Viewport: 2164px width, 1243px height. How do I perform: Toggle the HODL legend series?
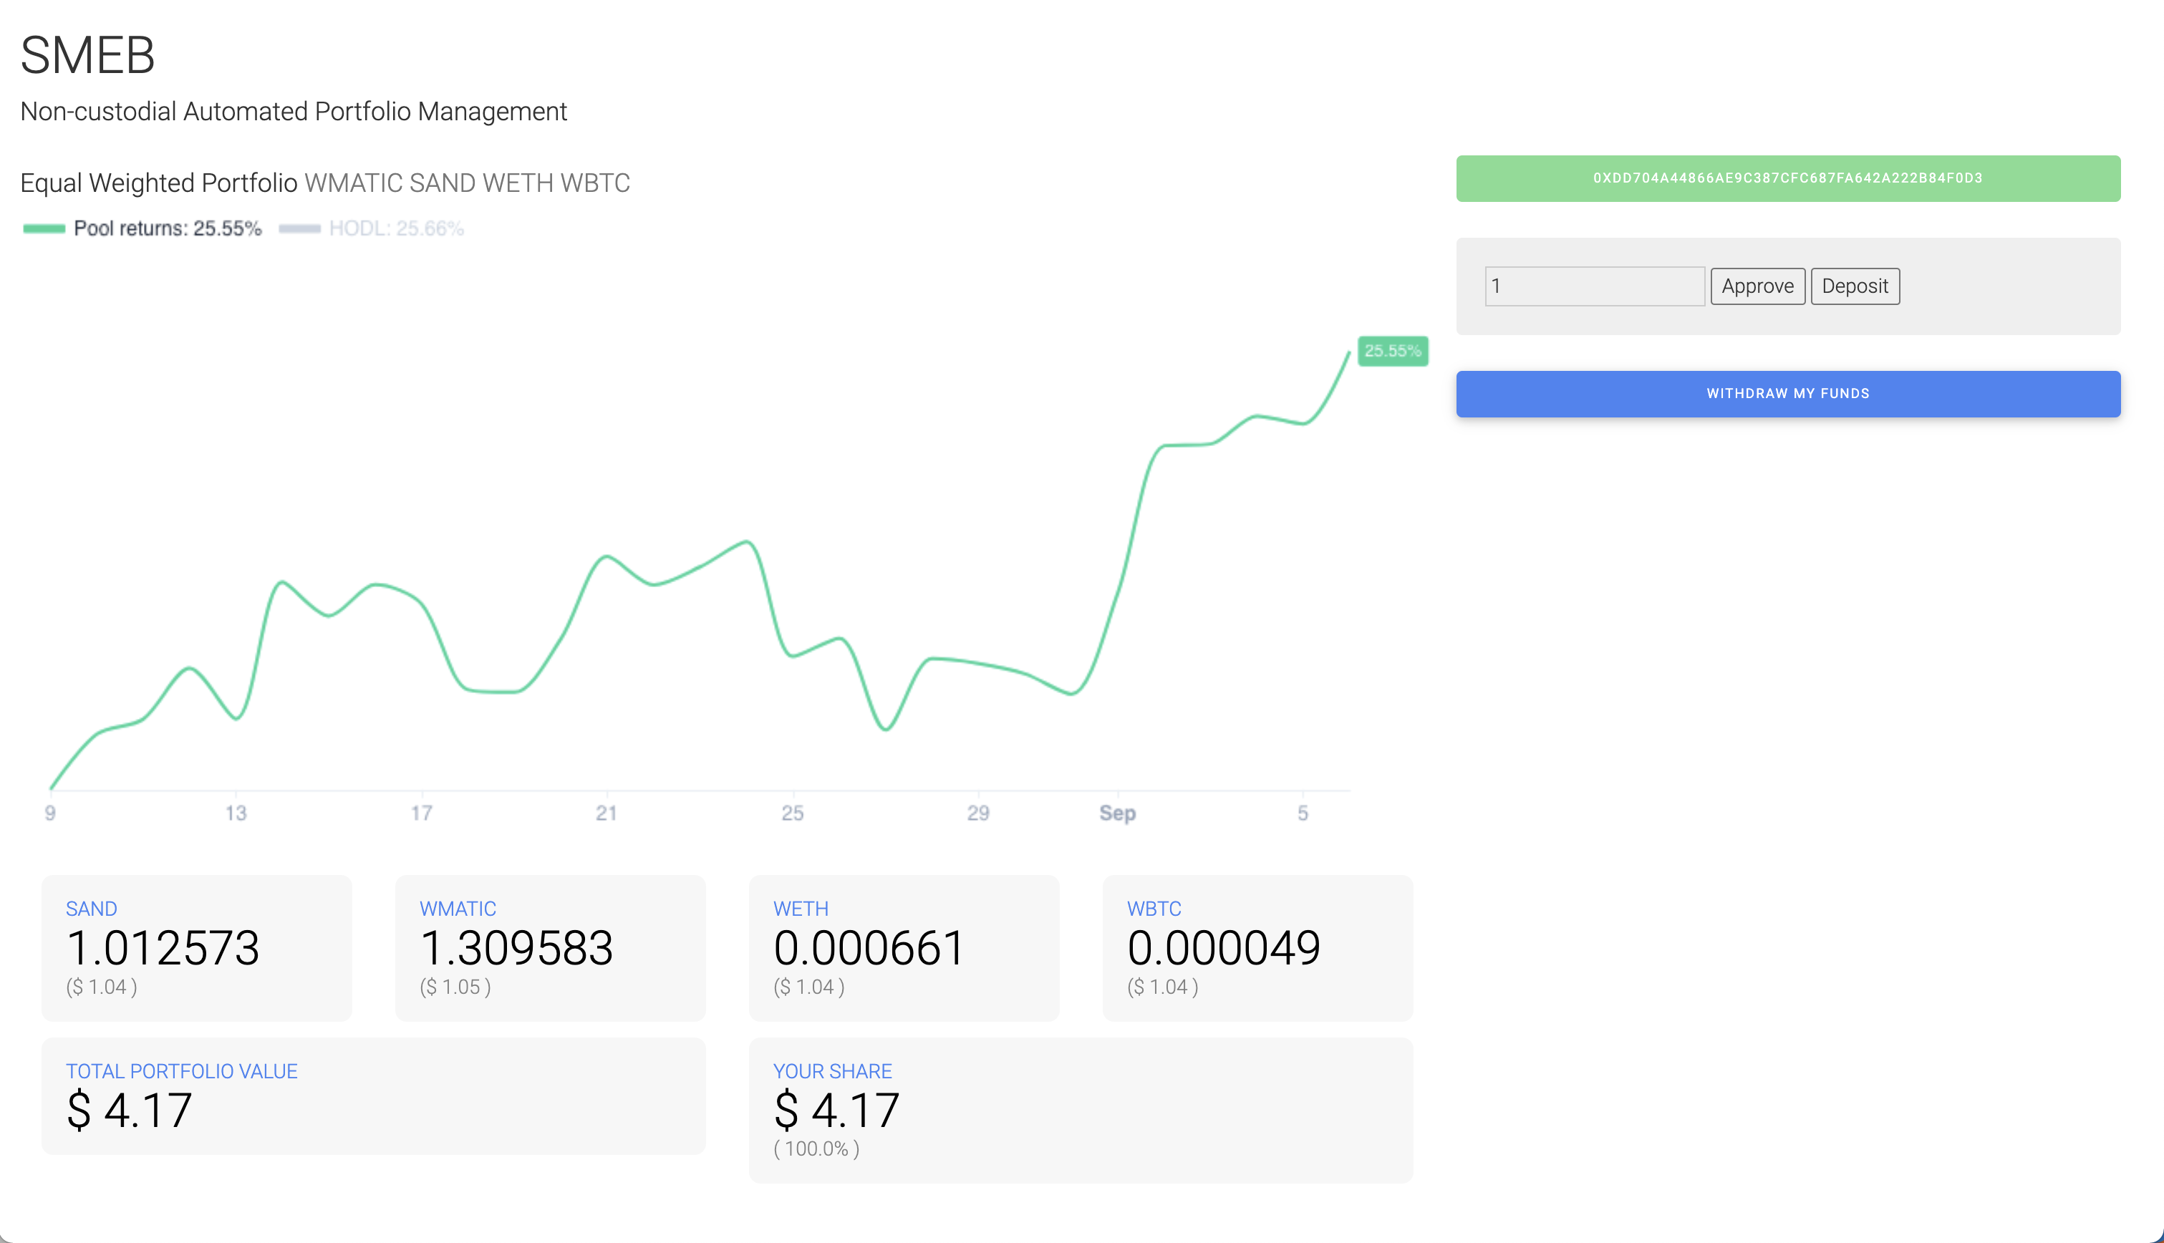click(396, 229)
